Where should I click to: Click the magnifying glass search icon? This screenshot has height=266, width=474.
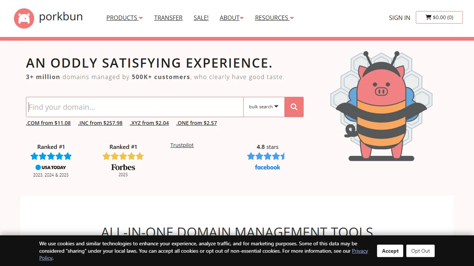tap(294, 107)
